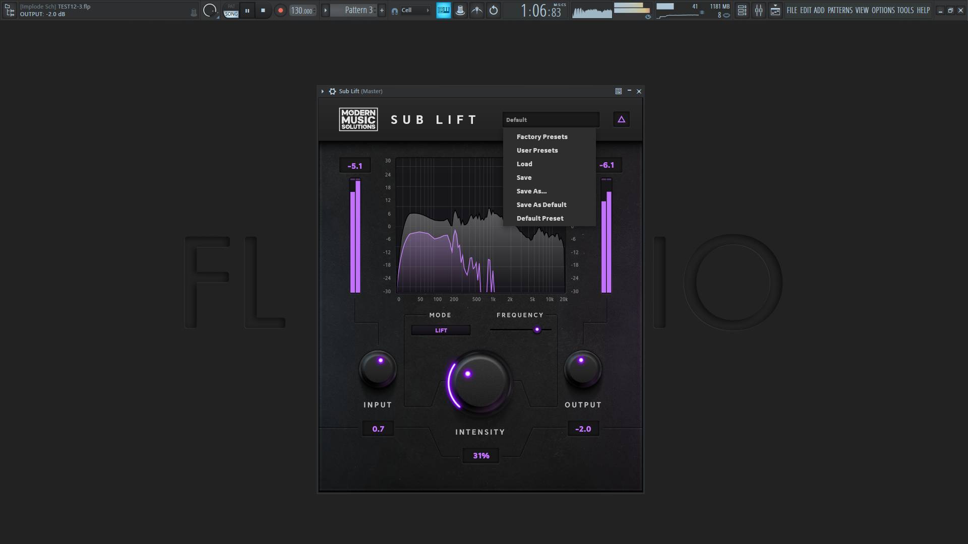The image size is (968, 544).
Task: Pause playback
Action: click(247, 10)
